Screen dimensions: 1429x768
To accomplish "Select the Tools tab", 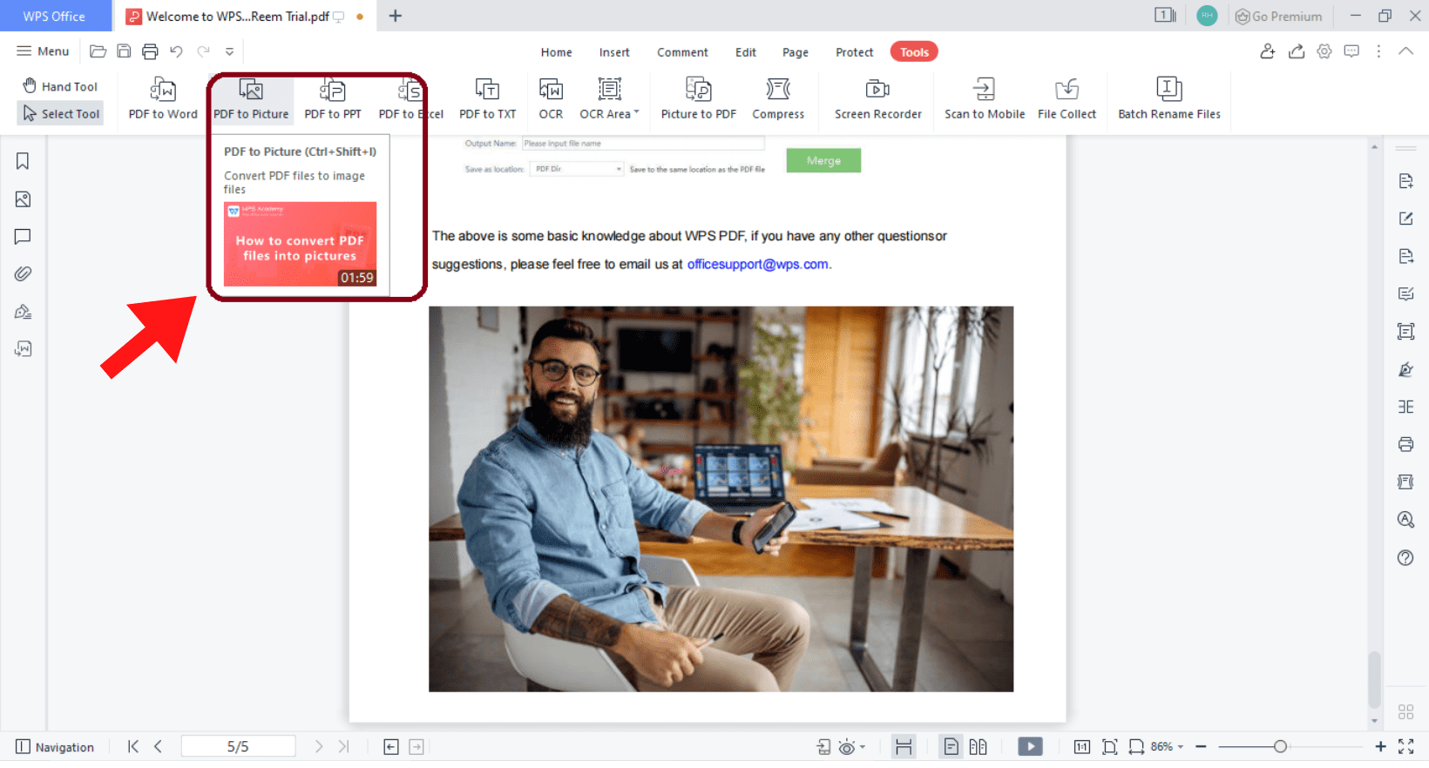I will click(914, 52).
